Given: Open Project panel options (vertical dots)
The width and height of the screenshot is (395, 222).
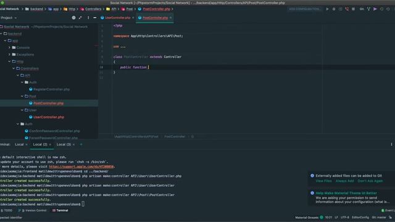Looking at the screenshot, I should point(88,18).
